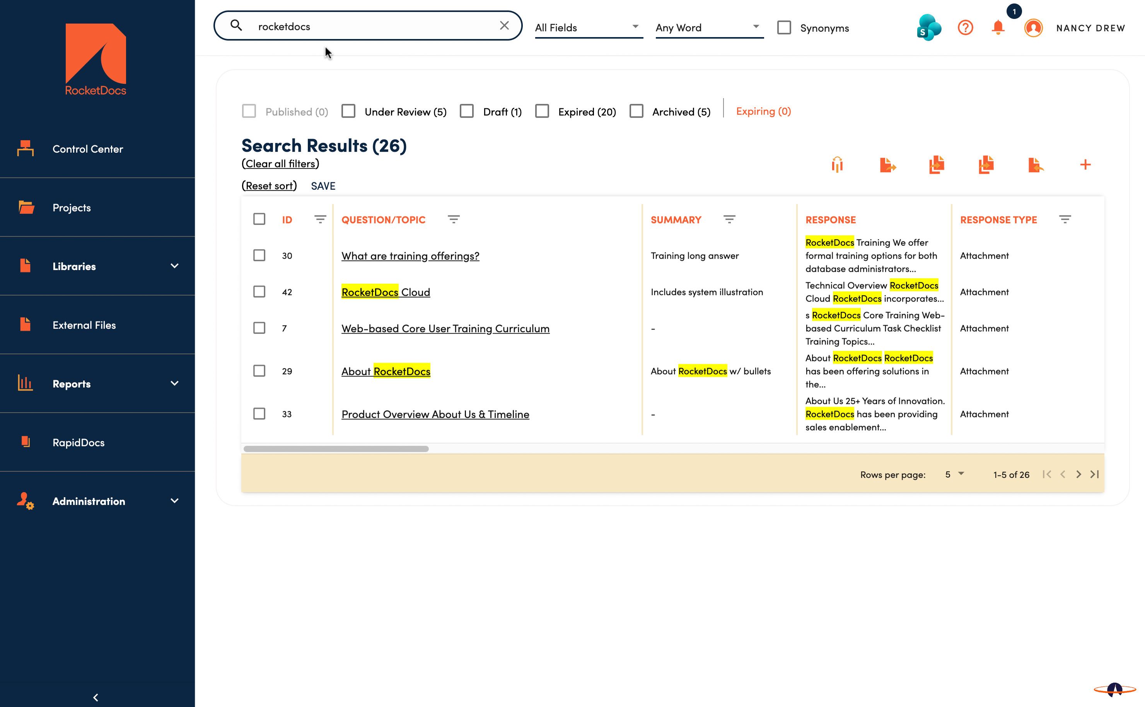The height and width of the screenshot is (707, 1145).
Task: Go to the first results page
Action: [x=1047, y=474]
